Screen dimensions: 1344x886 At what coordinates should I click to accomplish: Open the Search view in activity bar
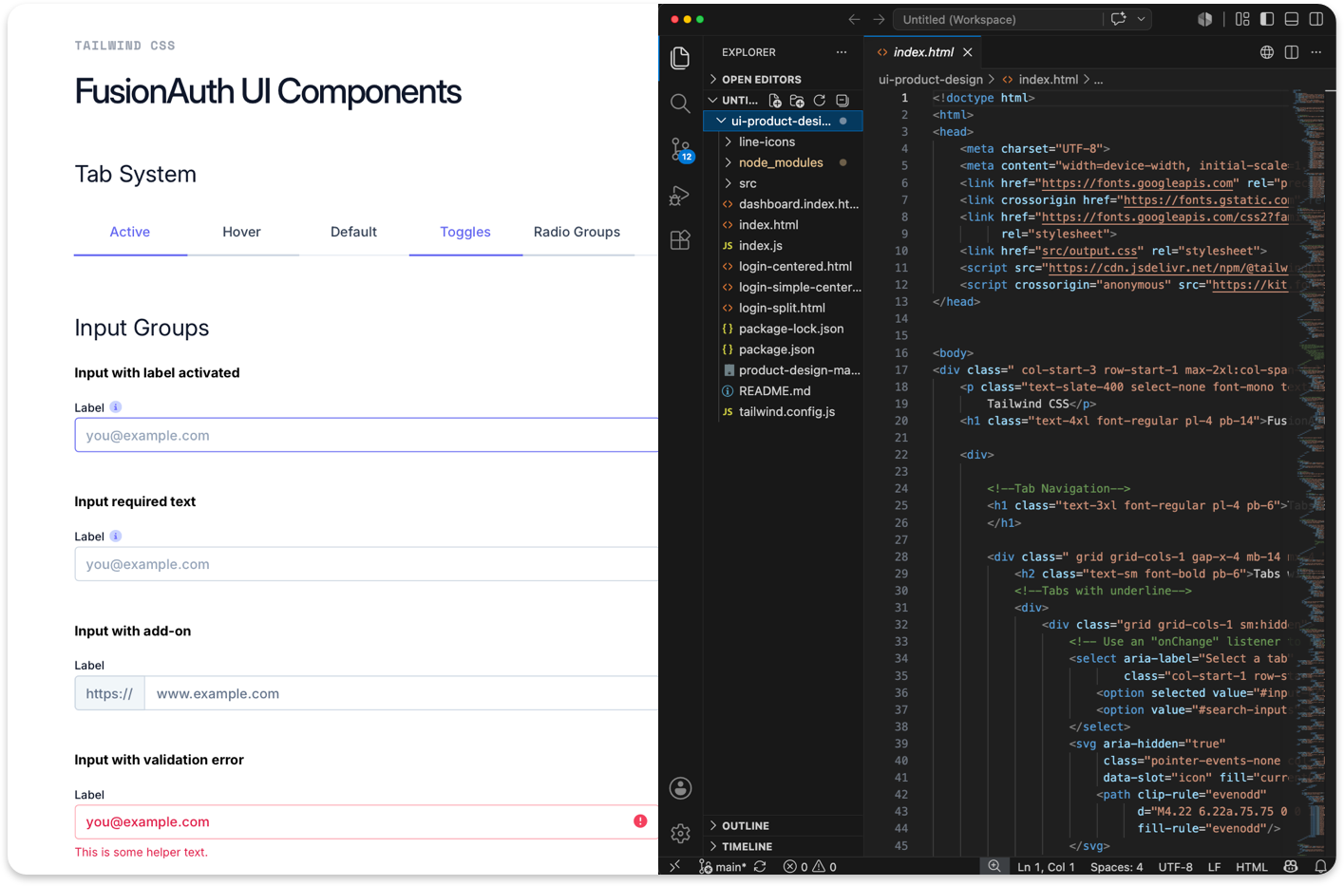[680, 103]
